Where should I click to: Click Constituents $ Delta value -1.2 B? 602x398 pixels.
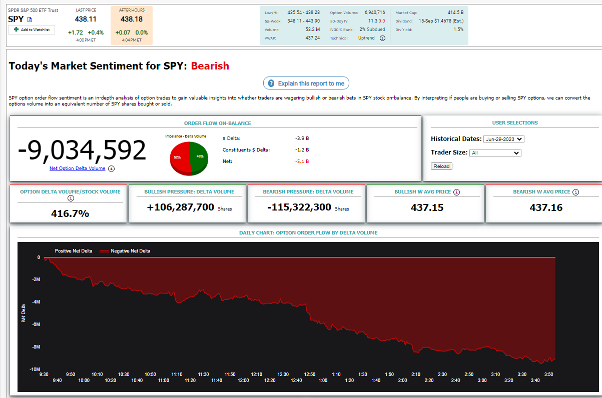[x=302, y=149]
